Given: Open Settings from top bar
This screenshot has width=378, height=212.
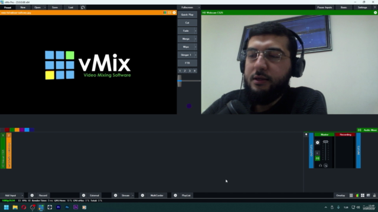Looking at the screenshot, I should (x=362, y=8).
